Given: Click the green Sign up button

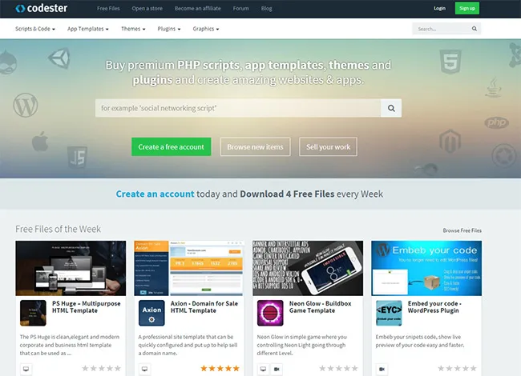Looking at the screenshot, I should (x=466, y=8).
